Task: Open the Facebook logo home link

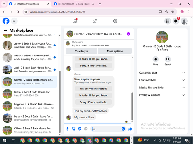Action: tap(6, 21)
